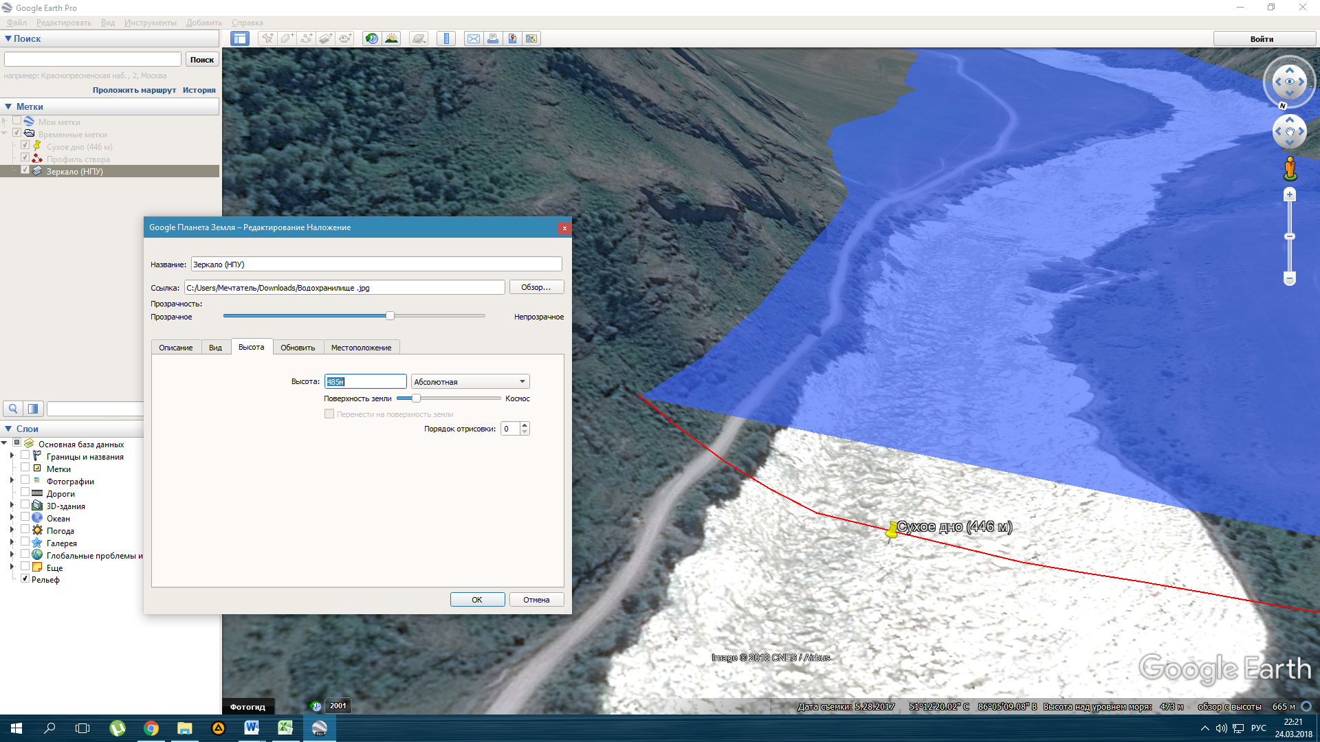
Task: Click the Email icon in toolbar
Action: (474, 38)
